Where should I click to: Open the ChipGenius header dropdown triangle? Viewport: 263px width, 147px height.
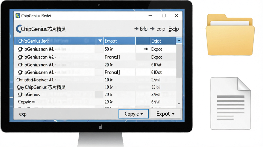point(100,41)
